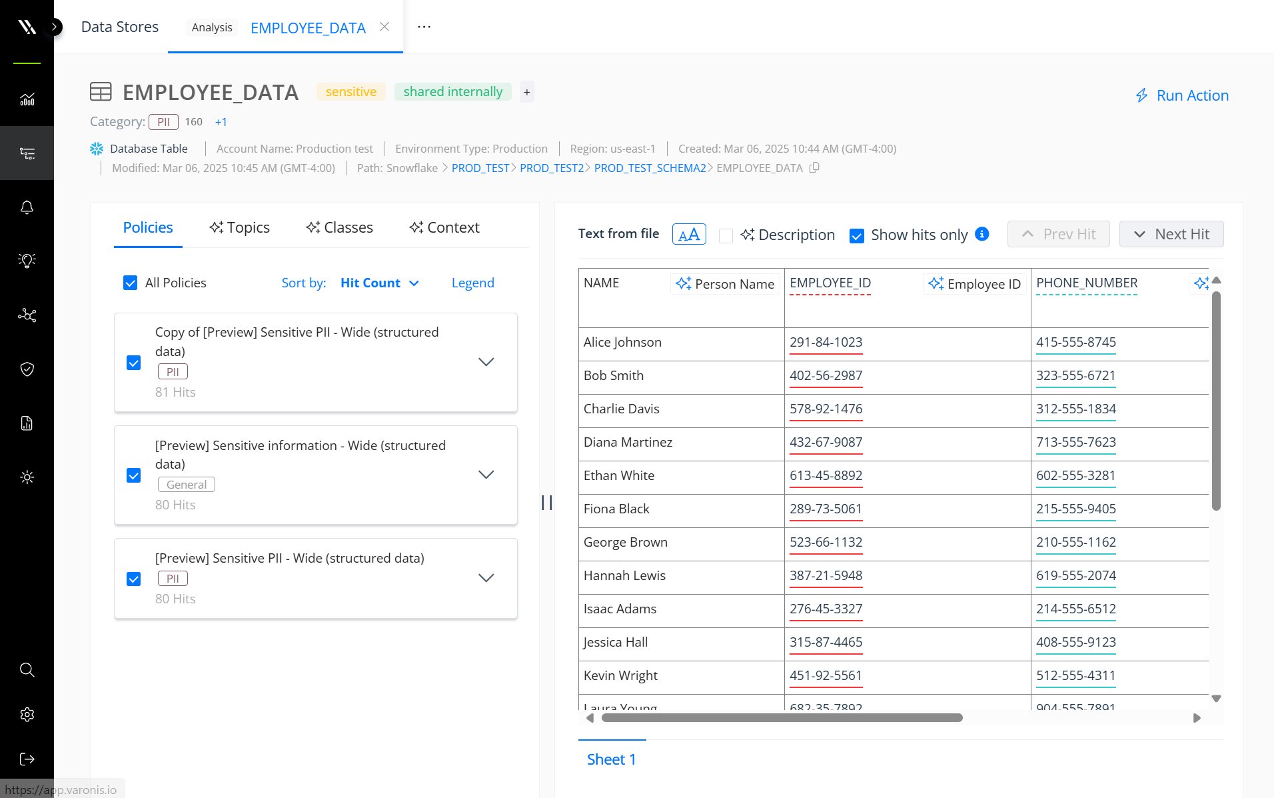Enable the Description checkbox
Viewport: 1274px width, 798px height.
pos(726,235)
